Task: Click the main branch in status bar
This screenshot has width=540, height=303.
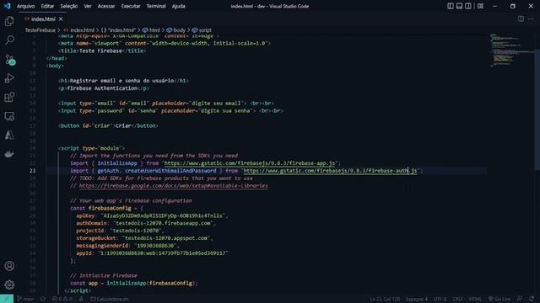Action: tap(26, 299)
